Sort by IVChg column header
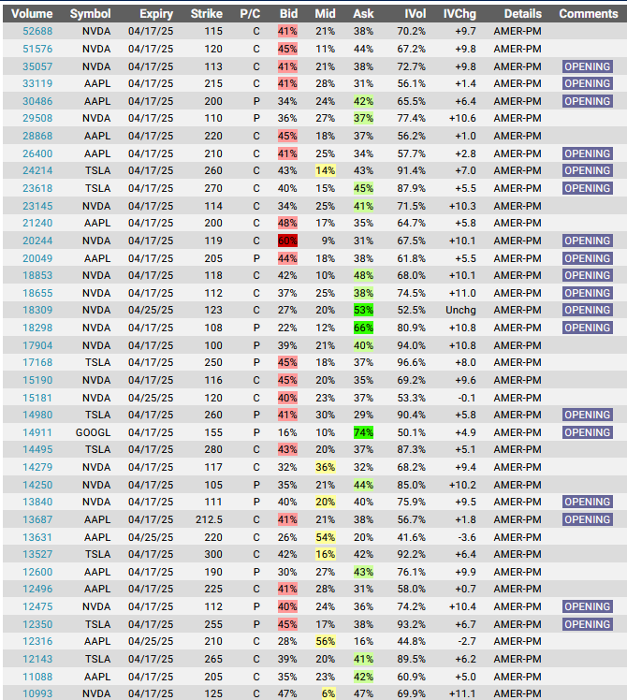Screen dimensions: 627x700 (459, 14)
